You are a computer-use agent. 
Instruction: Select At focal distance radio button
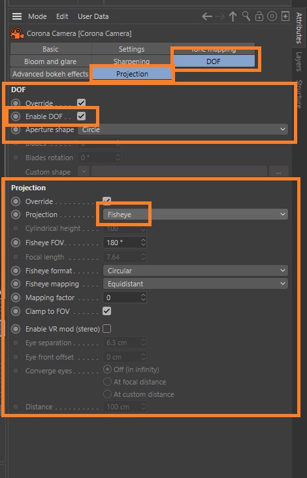click(107, 382)
